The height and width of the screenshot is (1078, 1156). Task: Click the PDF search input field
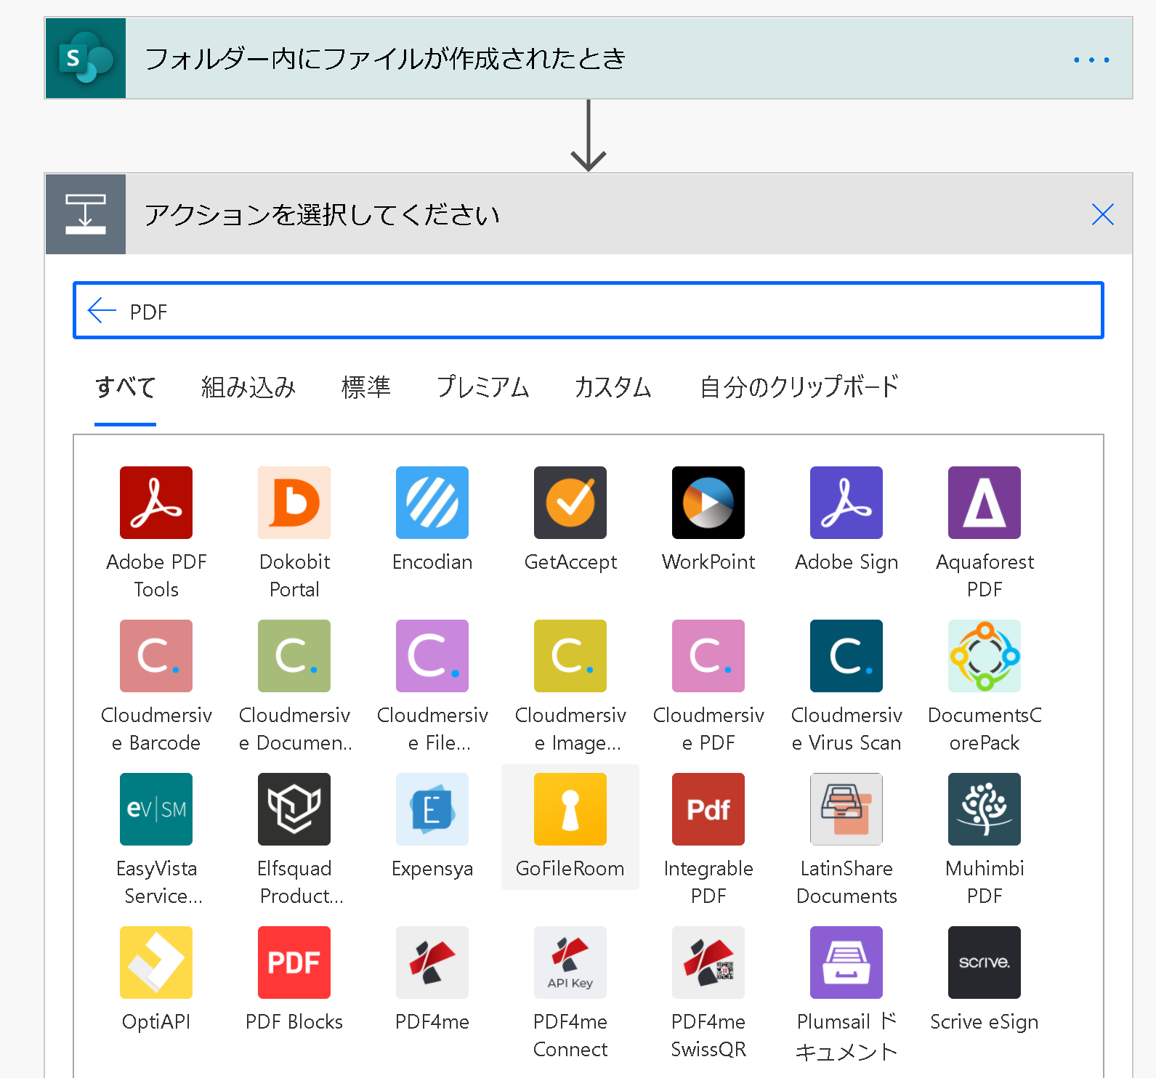point(589,311)
